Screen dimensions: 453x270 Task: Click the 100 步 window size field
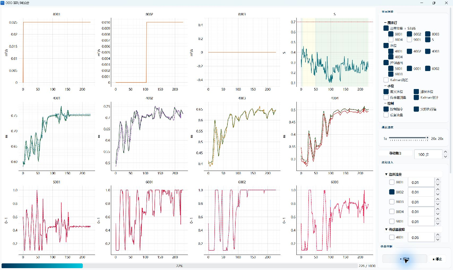[428, 154]
